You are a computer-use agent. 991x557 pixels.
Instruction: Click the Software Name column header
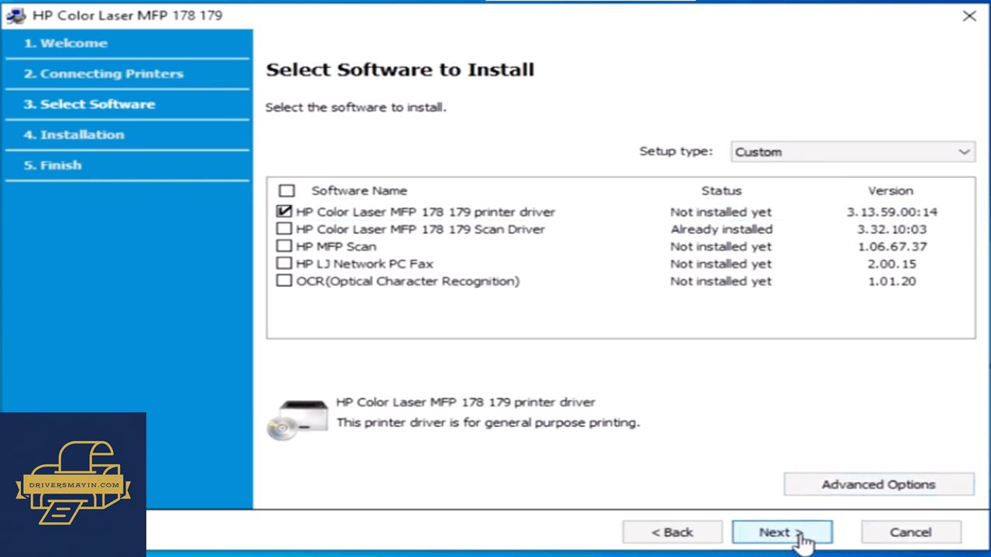tap(359, 190)
